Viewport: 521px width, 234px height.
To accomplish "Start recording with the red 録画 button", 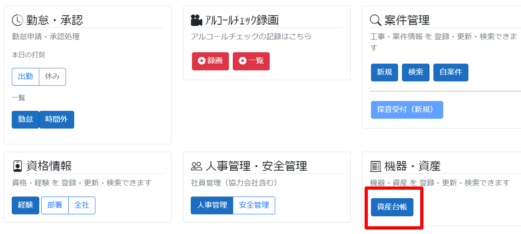I will [210, 61].
